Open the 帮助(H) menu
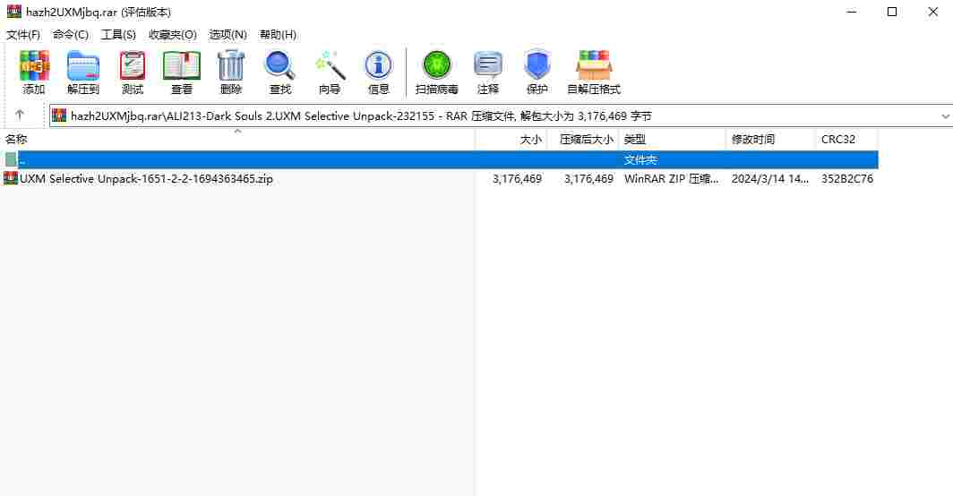 [x=278, y=35]
